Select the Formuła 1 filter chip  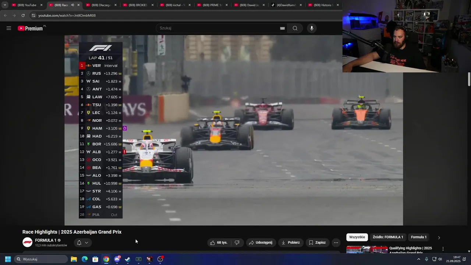pos(419,237)
